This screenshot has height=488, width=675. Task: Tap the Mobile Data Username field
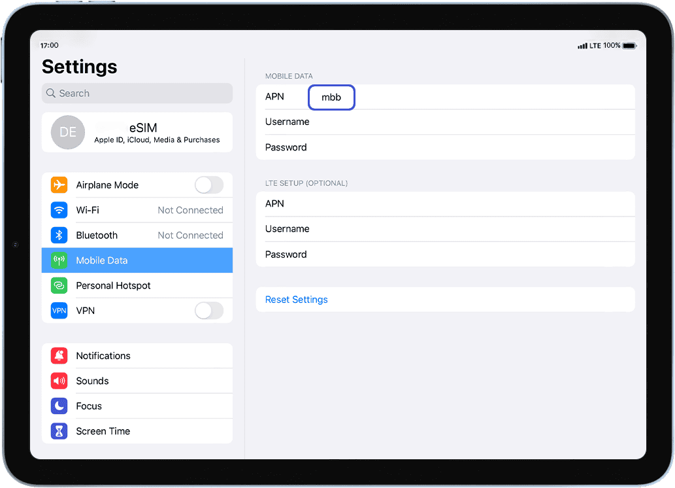444,122
